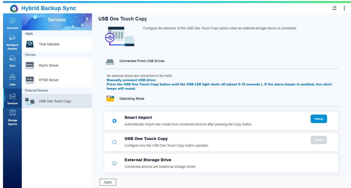
Task: Click the Rsync Server icon
Action: [x=29, y=65]
